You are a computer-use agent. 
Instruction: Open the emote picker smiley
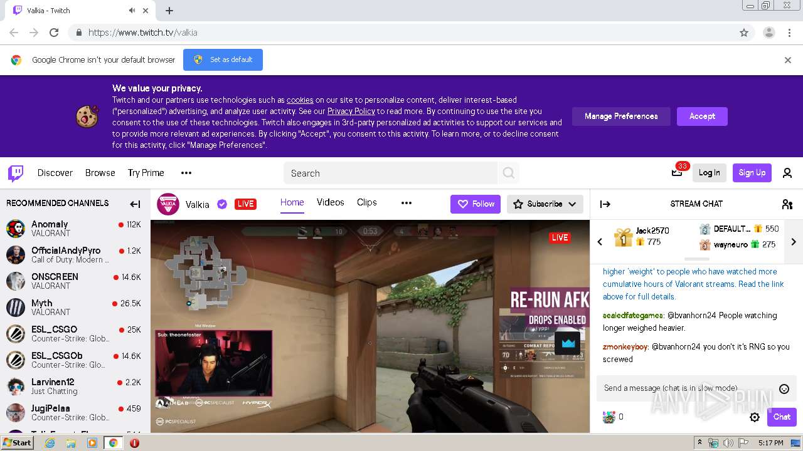[784, 388]
